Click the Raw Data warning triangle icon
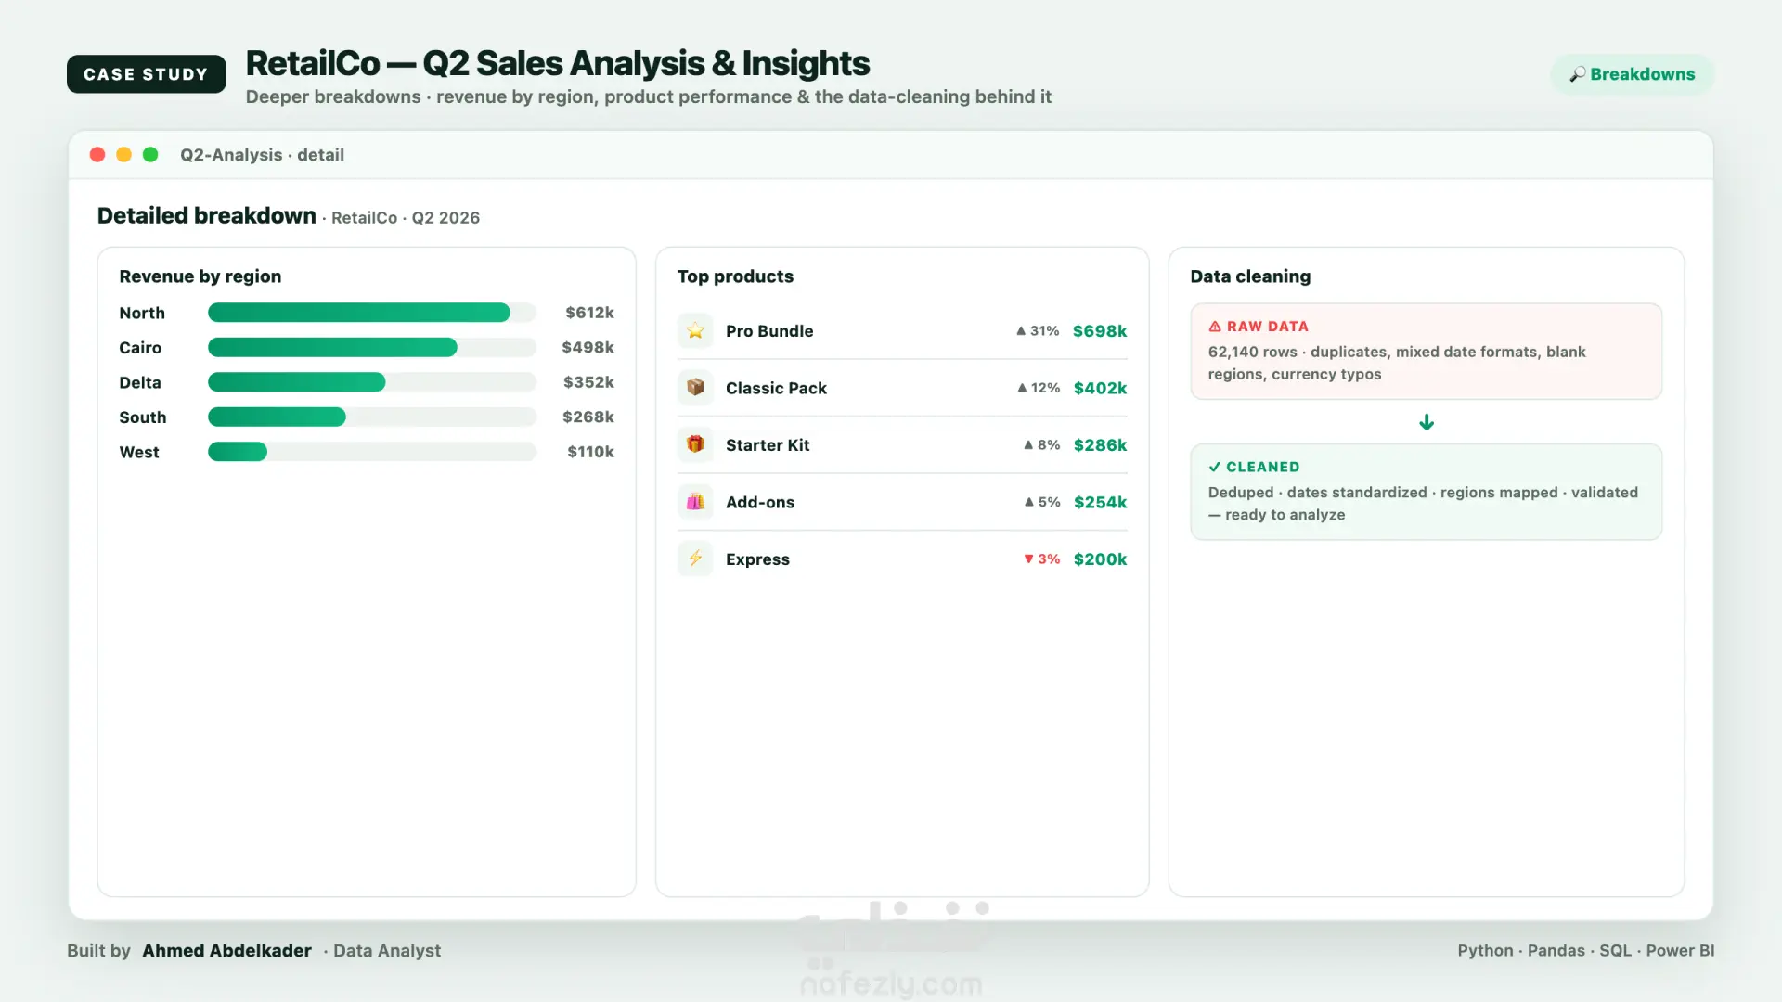The height and width of the screenshot is (1002, 1782). pos(1214,327)
